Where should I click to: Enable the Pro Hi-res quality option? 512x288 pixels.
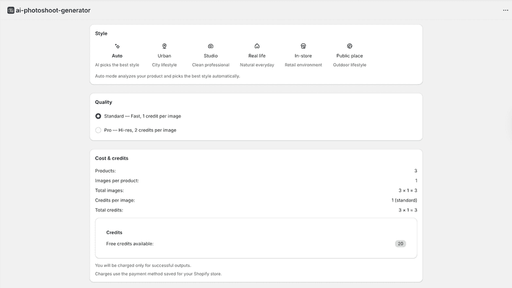(x=98, y=130)
